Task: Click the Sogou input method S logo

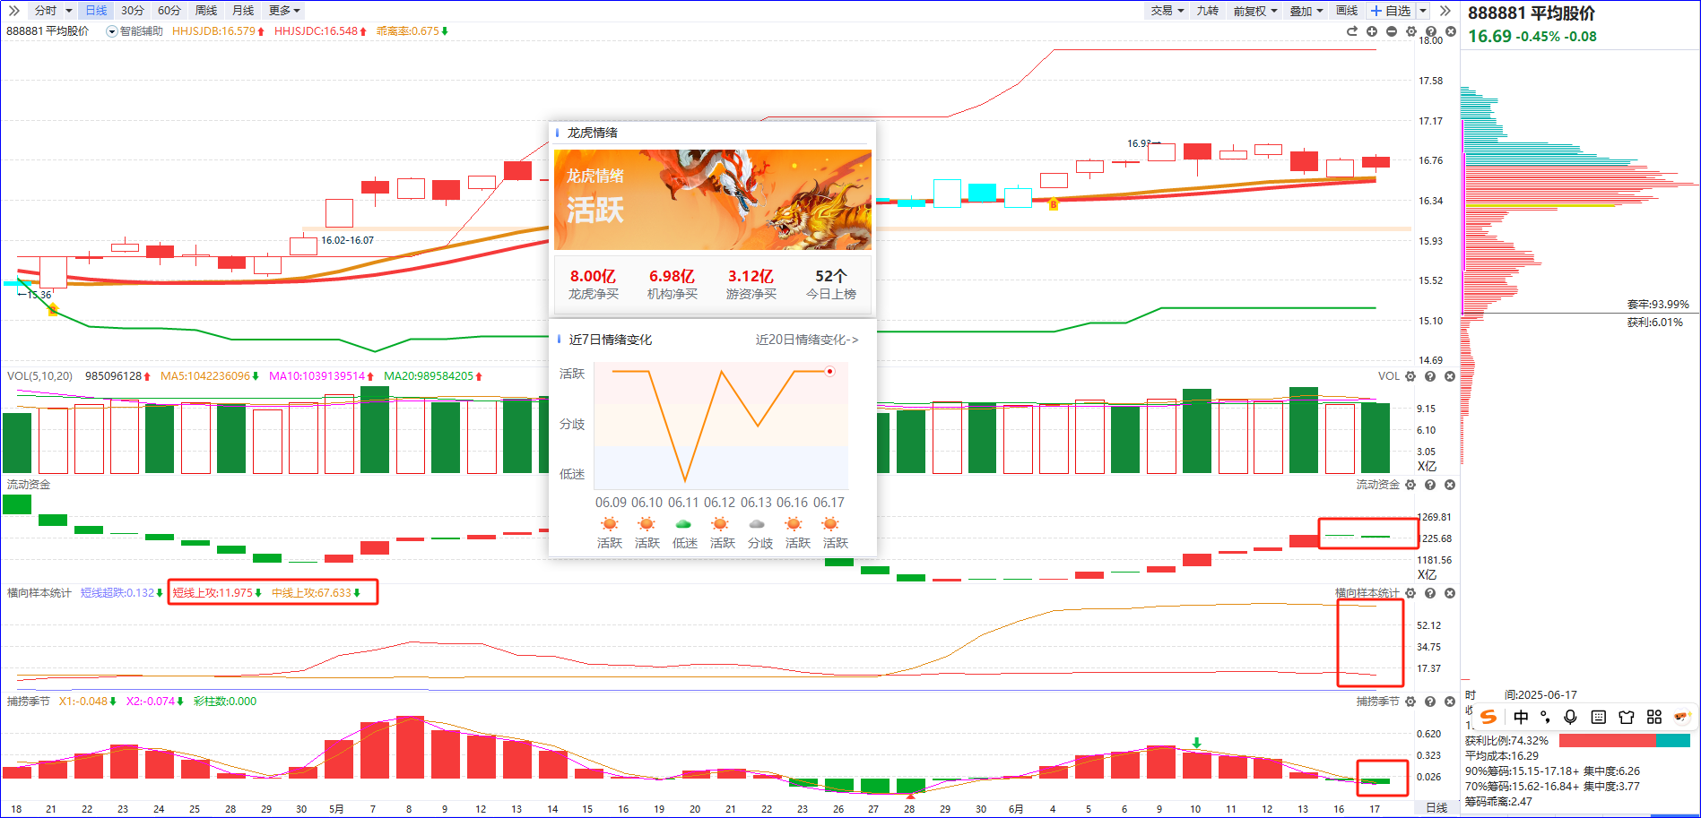Action: click(x=1488, y=717)
